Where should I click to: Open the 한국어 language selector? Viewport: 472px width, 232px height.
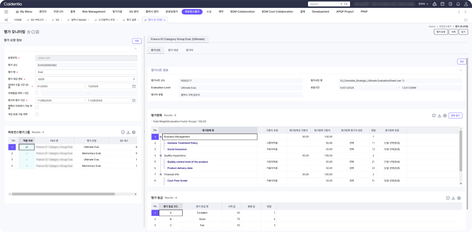[x=423, y=4]
